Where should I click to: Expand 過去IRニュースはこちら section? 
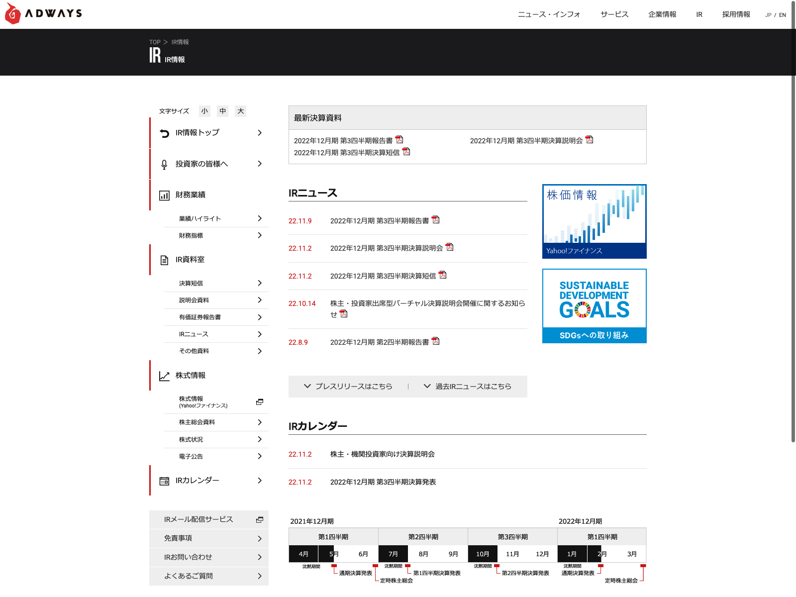[x=468, y=386]
